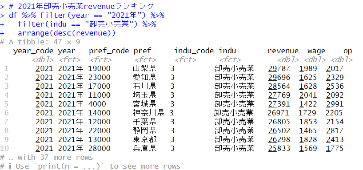Viewport: 363px width, 170px height.
Task: Click revenue value 29696
Action: (279, 77)
